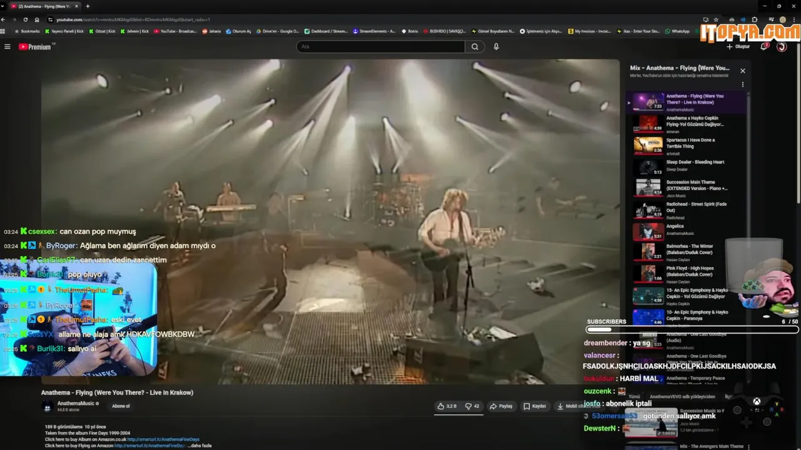The height and width of the screenshot is (450, 801).
Task: Open AnathemaMusic channel name link
Action: (76, 404)
